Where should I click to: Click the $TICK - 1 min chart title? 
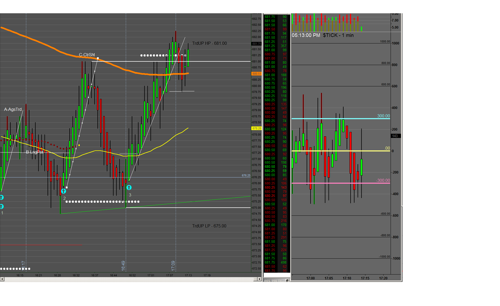[x=338, y=35]
